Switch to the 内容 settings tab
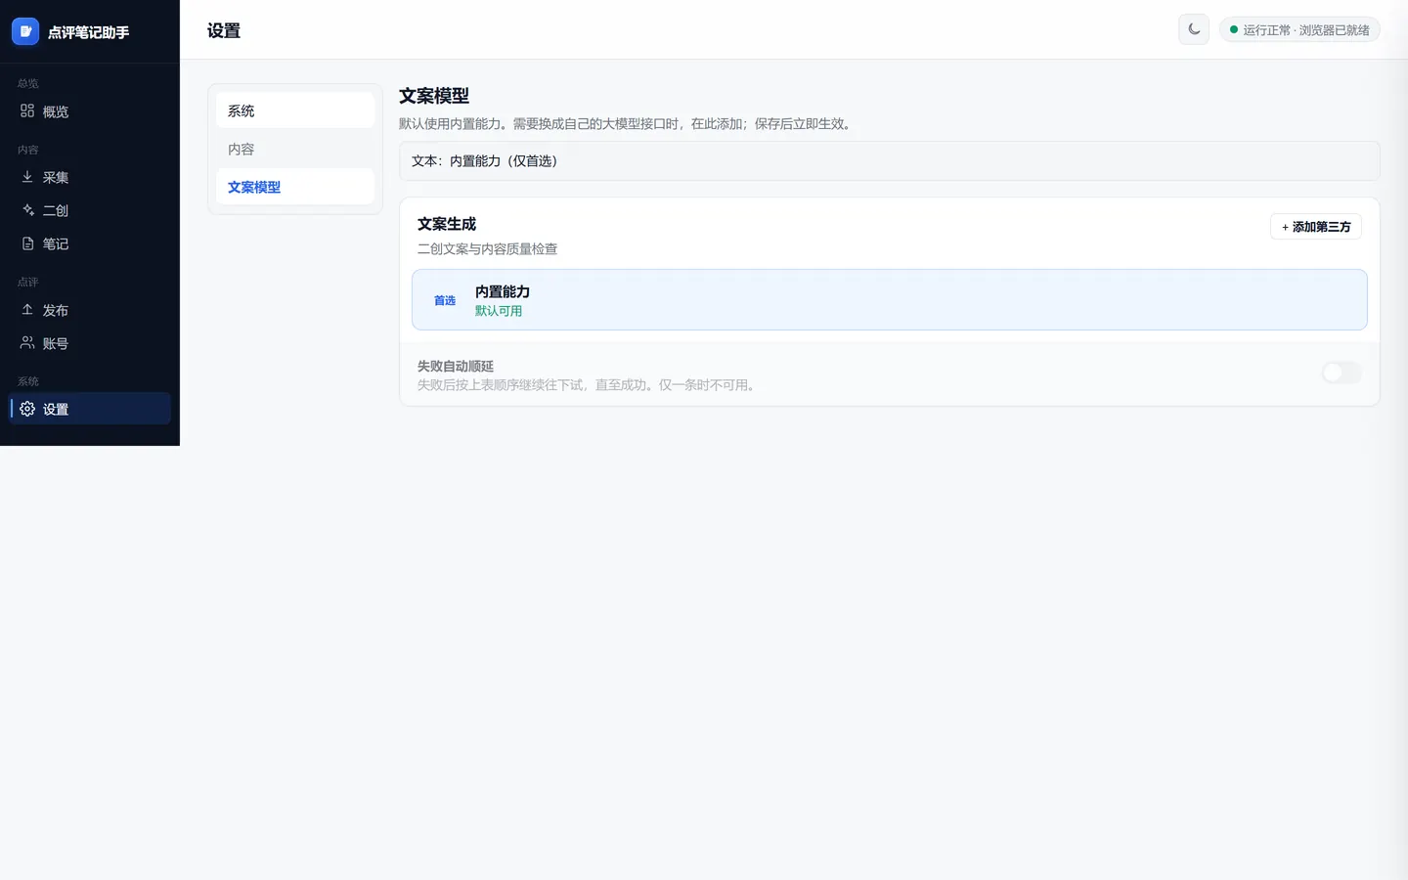The width and height of the screenshot is (1408, 880). point(295,149)
